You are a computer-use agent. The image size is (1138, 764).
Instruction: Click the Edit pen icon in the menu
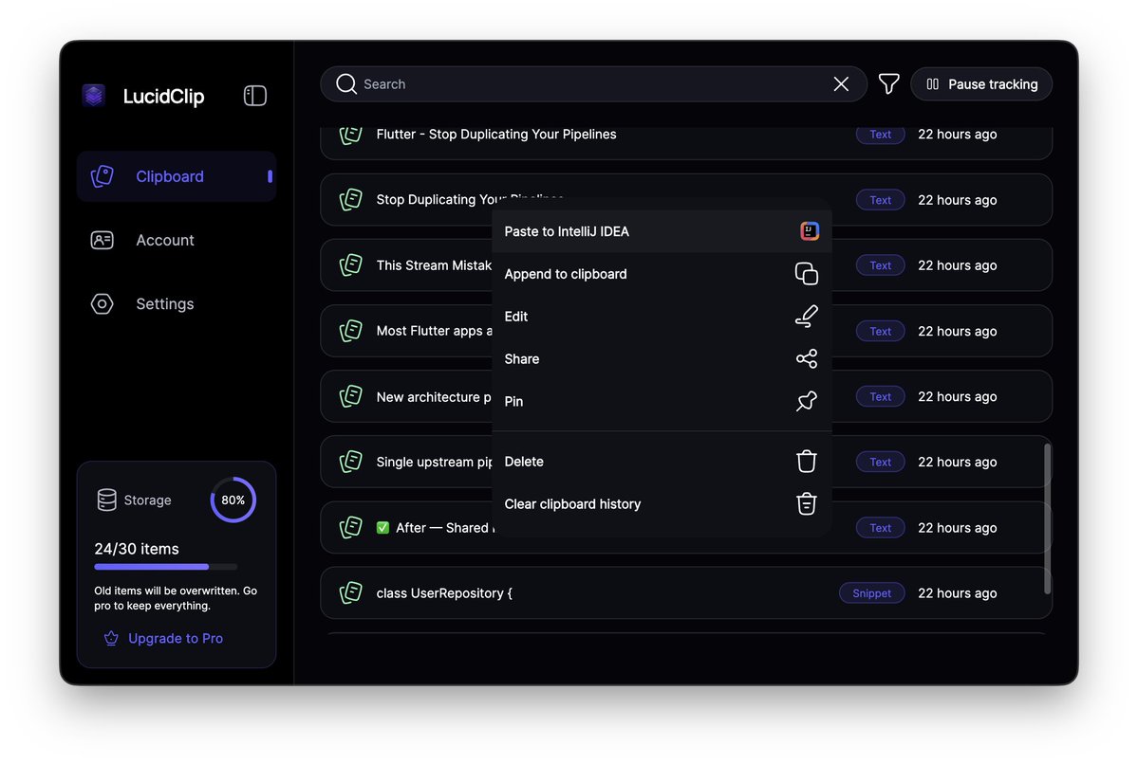tap(806, 316)
